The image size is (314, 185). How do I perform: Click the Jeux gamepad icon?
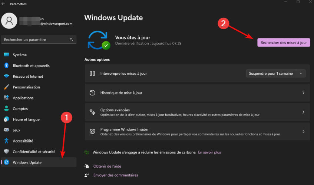[6, 130]
